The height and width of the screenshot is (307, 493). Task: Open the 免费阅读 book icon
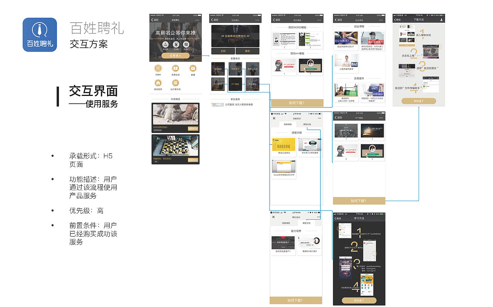(x=175, y=69)
